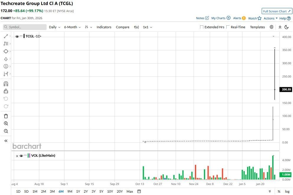Toggle the drawings lock icon
293x195 pixels.
point(6,91)
